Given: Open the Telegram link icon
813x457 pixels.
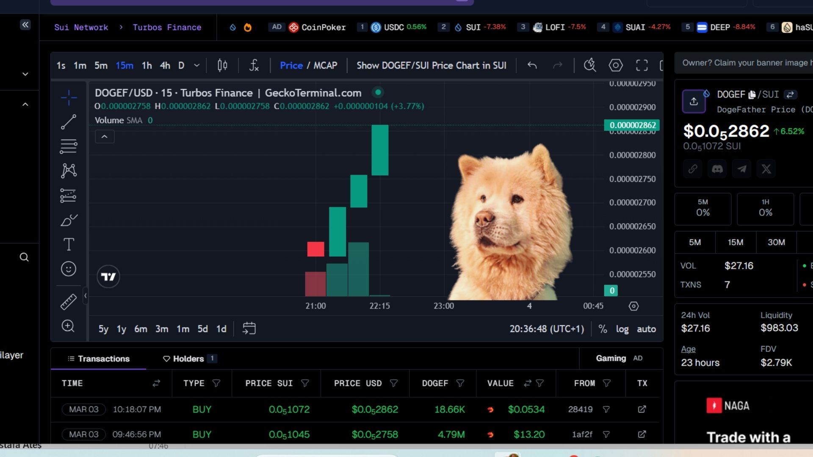Looking at the screenshot, I should 742,169.
